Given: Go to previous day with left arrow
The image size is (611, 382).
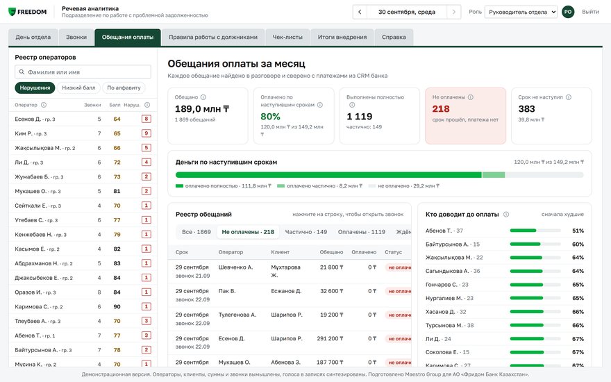Looking at the screenshot, I should [360, 12].
